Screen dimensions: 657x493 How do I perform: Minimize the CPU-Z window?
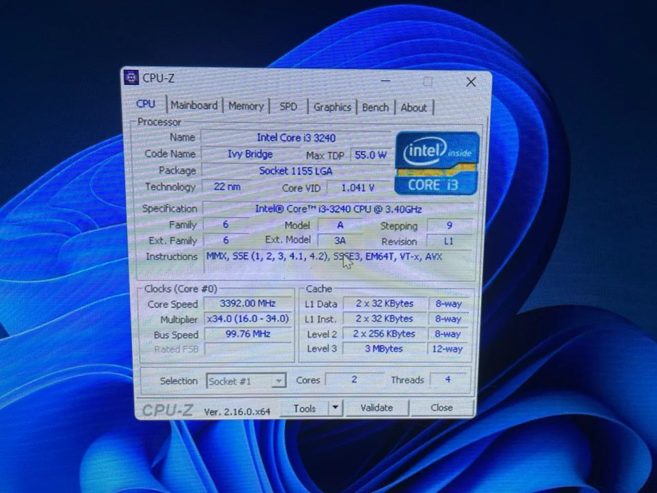coord(386,81)
